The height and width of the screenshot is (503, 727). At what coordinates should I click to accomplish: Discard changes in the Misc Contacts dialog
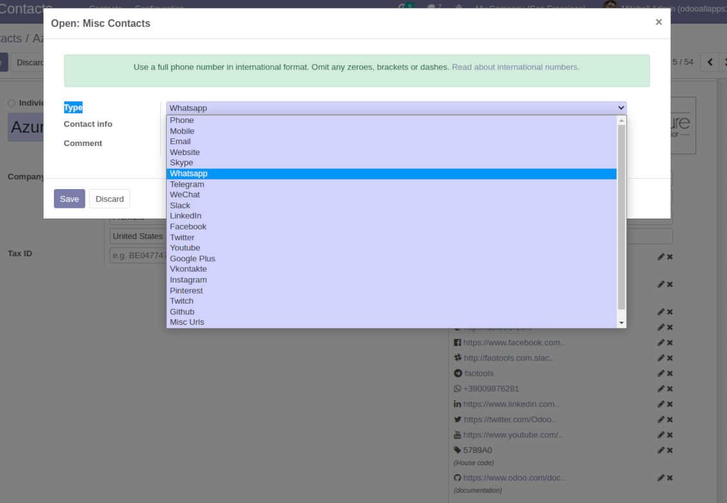(x=109, y=199)
